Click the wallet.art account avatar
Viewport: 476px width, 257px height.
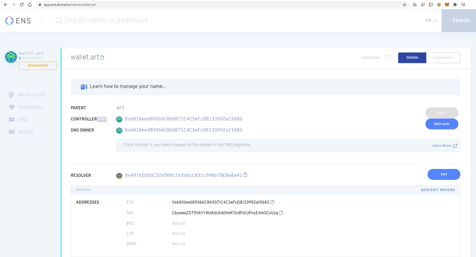pyautogui.click(x=11, y=57)
